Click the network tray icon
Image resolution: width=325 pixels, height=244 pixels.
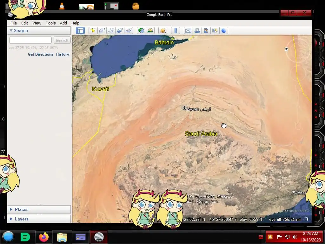click(287, 237)
